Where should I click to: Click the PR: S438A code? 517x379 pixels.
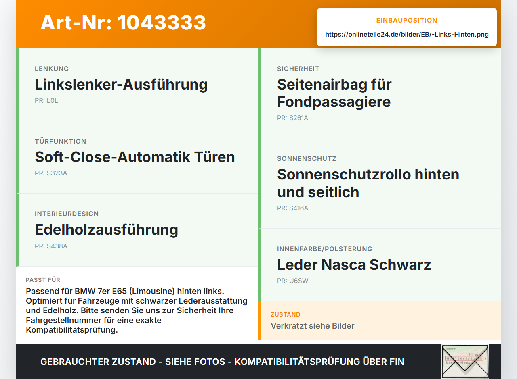click(51, 246)
